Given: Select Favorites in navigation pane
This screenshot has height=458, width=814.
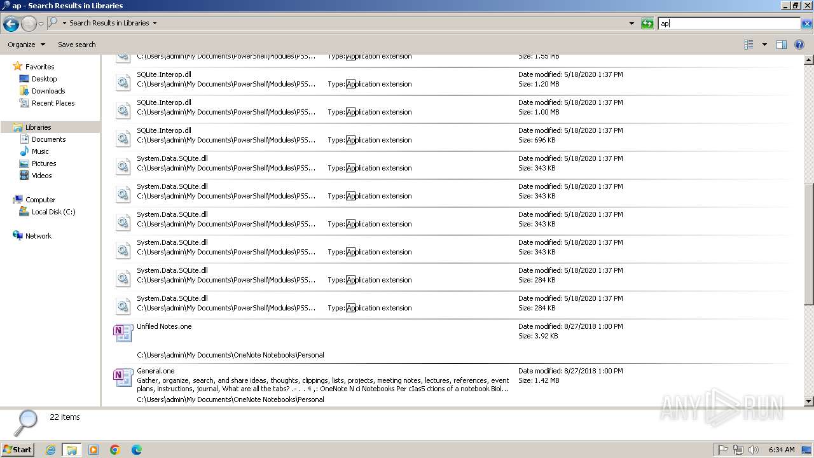Looking at the screenshot, I should [39, 67].
